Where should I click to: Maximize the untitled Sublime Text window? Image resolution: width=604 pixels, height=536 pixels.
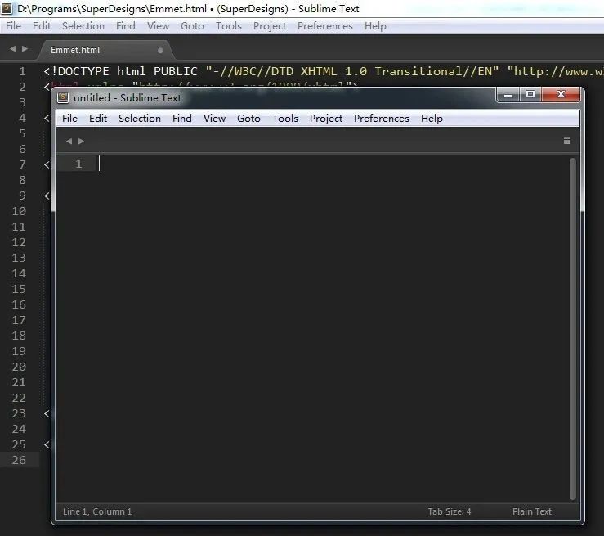tap(530, 94)
